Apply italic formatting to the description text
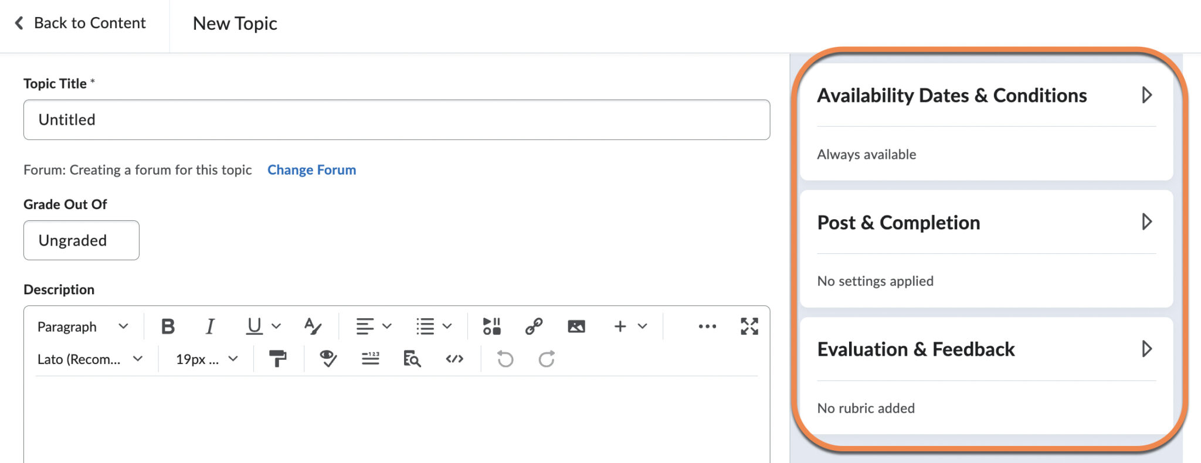This screenshot has width=1201, height=463. [x=209, y=326]
